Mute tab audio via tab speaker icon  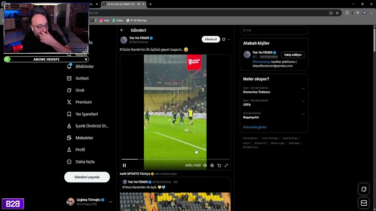click(x=139, y=4)
